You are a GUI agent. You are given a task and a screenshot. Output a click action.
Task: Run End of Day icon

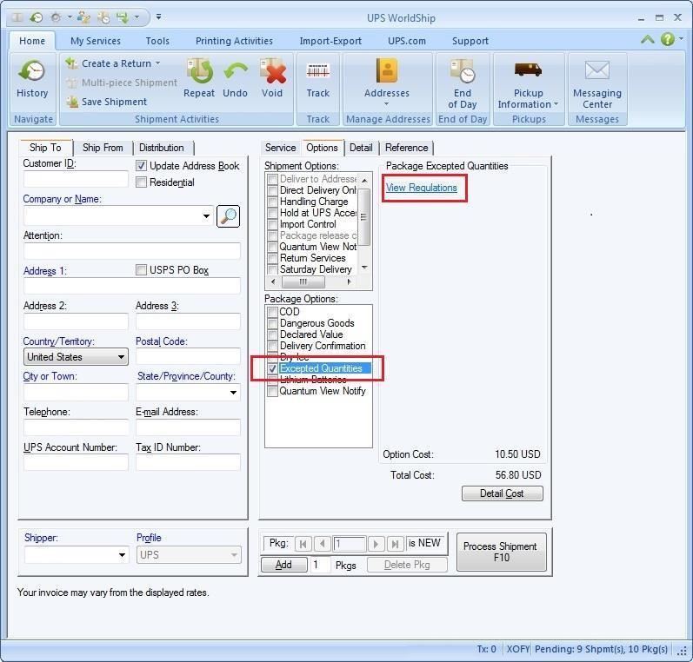[x=463, y=71]
